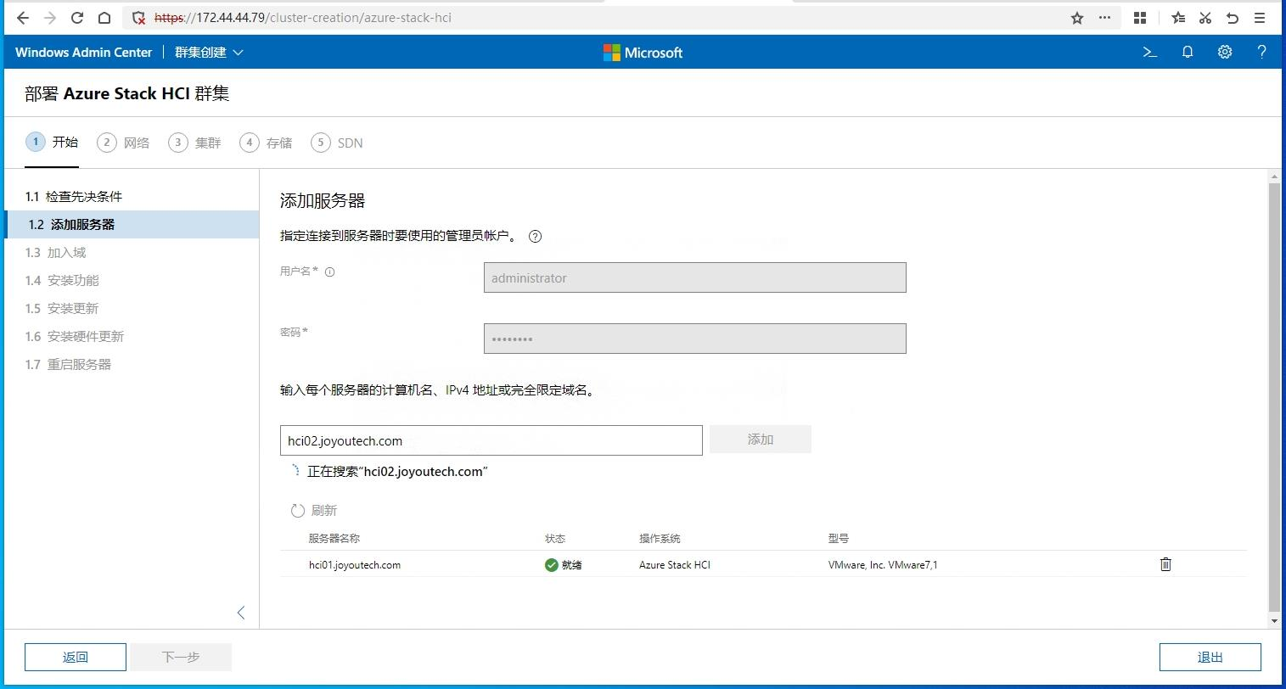The width and height of the screenshot is (1286, 689).
Task: Click the insecure connection shield icon
Action: tap(139, 18)
